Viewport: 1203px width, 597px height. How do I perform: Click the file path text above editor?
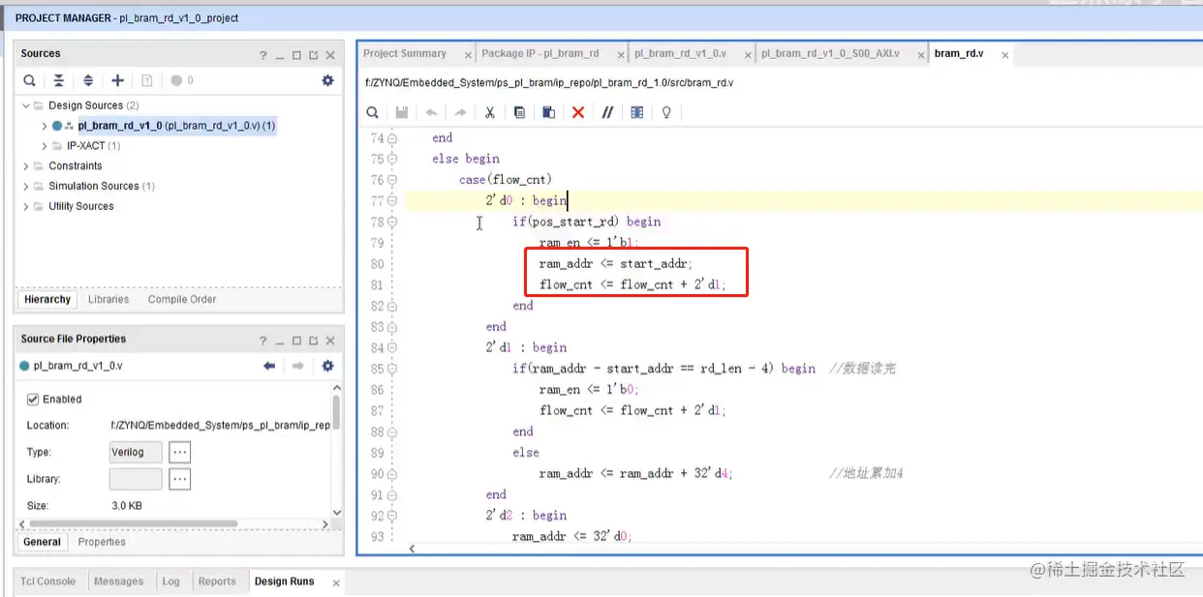pos(549,83)
